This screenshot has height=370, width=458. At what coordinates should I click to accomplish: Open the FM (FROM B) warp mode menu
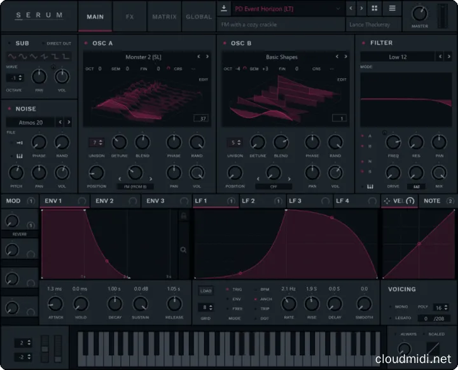click(x=135, y=187)
